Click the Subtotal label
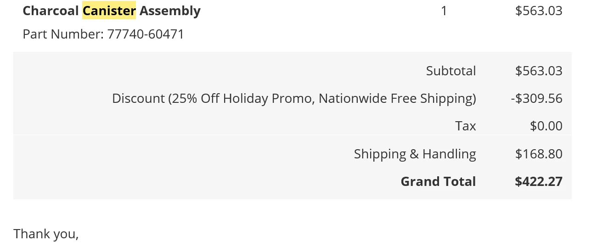The width and height of the screenshot is (597, 247). click(451, 71)
